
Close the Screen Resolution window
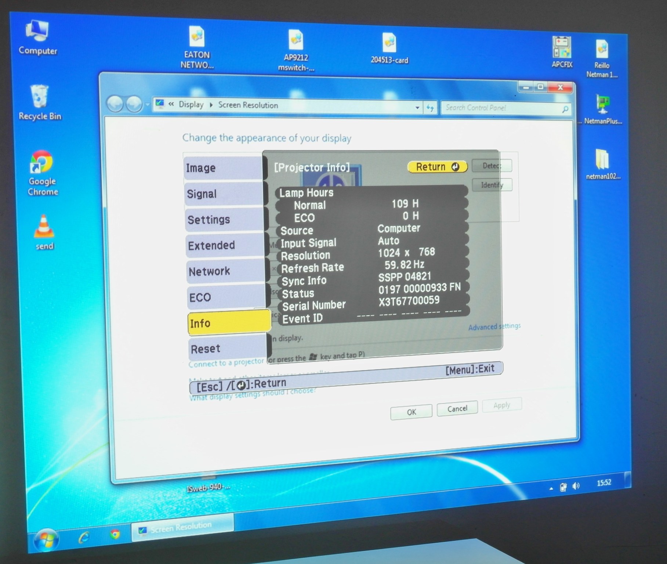(560, 87)
